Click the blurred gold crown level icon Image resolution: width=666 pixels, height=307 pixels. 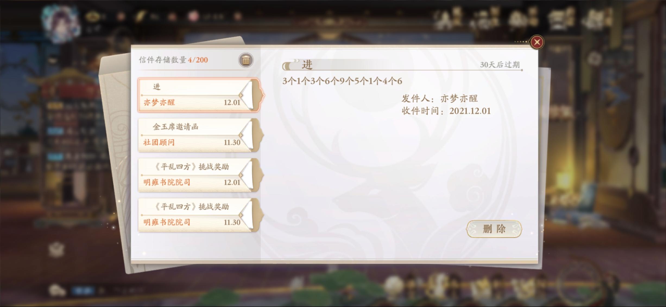[x=92, y=16]
